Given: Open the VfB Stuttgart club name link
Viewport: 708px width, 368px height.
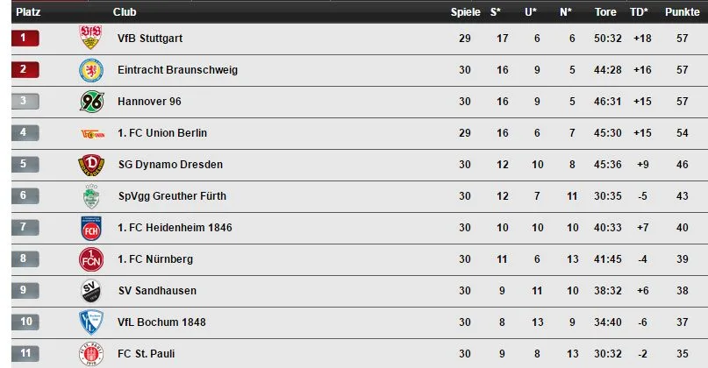Looking at the screenshot, I should (x=150, y=39).
